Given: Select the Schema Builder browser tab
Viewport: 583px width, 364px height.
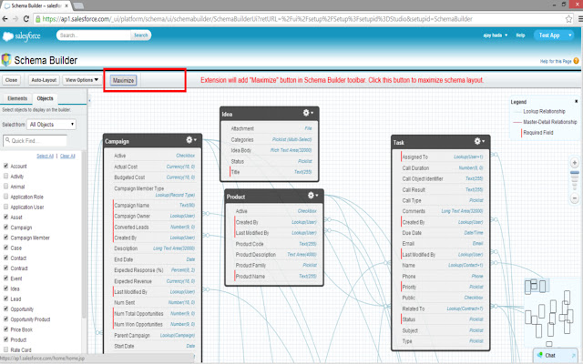Looking at the screenshot, I should (x=36, y=5).
